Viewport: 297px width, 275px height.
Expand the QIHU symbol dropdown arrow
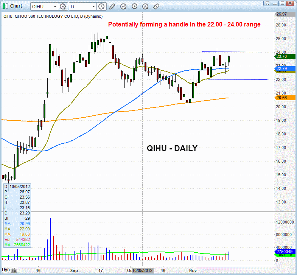point(55,7)
